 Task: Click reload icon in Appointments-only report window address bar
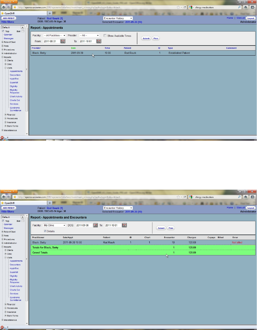185,7
